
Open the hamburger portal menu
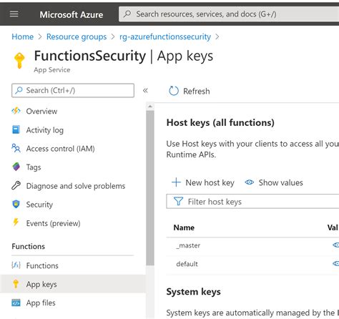click(14, 14)
